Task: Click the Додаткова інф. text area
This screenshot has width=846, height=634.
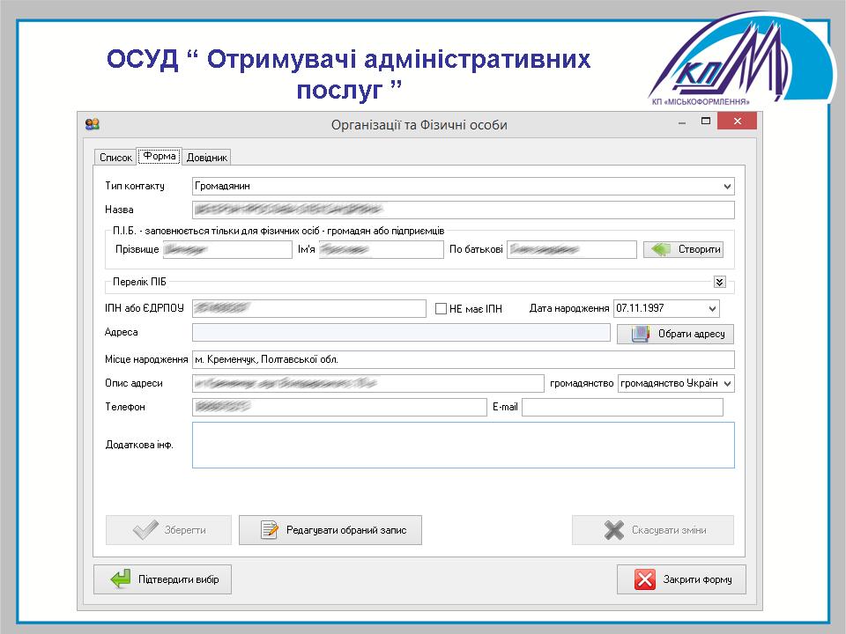Action: 463,445
